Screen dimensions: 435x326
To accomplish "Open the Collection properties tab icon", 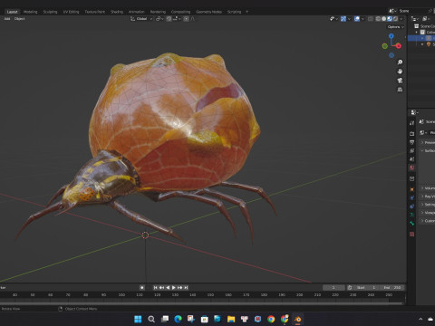I will click(412, 178).
